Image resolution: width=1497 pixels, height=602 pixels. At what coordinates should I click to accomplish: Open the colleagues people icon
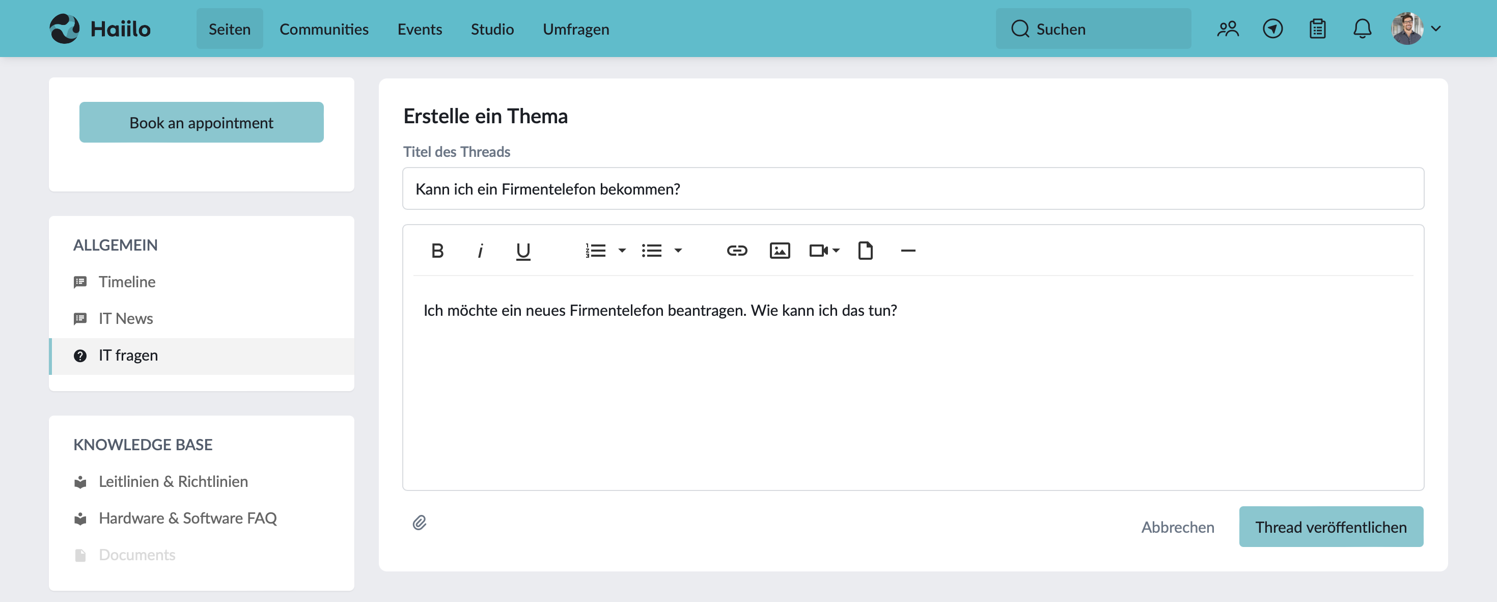tap(1228, 29)
